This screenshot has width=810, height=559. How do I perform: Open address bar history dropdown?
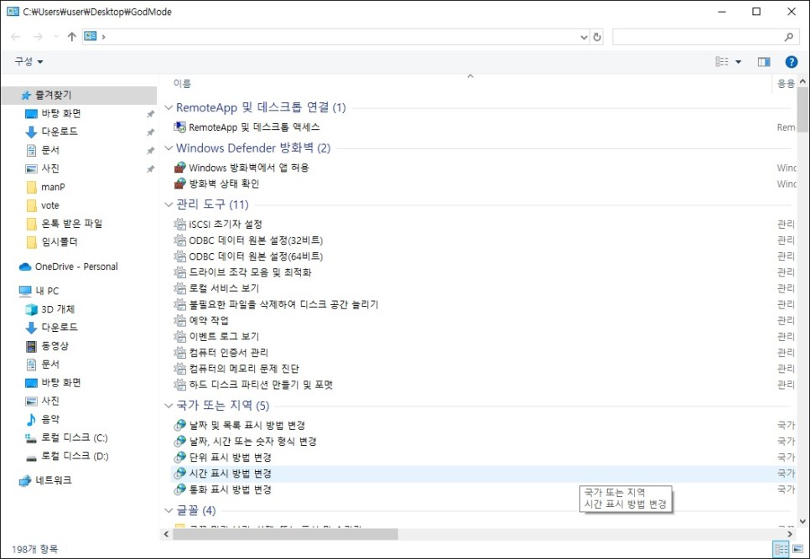tap(584, 37)
